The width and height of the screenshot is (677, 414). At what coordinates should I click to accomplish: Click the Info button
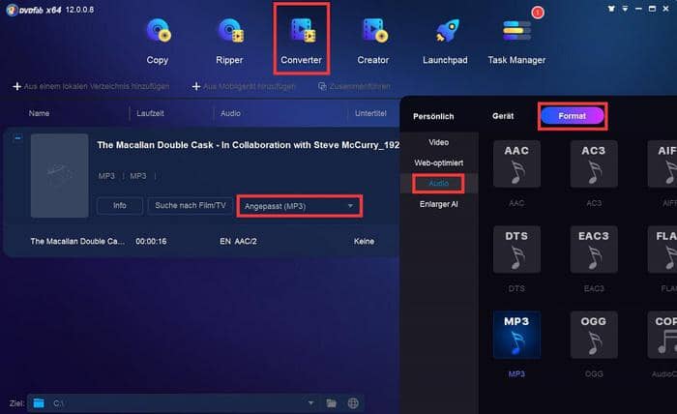click(120, 205)
